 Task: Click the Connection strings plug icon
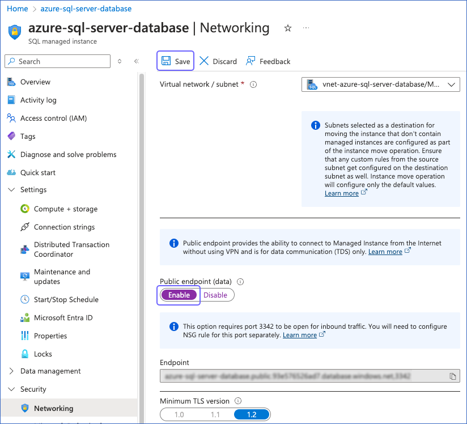[25, 227]
